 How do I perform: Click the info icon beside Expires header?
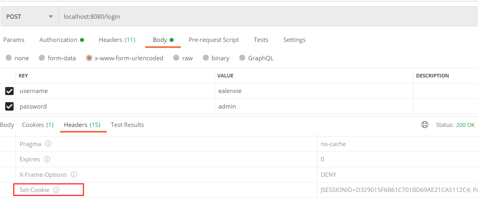(x=47, y=159)
